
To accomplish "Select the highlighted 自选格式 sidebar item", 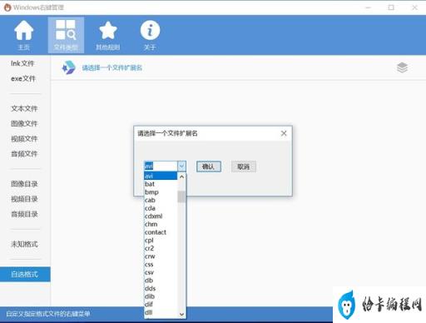I will pyautogui.click(x=25, y=275).
